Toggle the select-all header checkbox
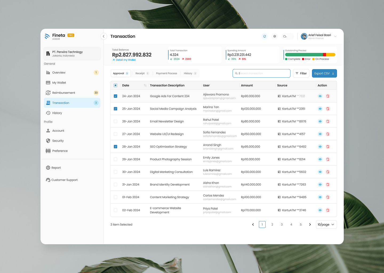 (x=115, y=85)
